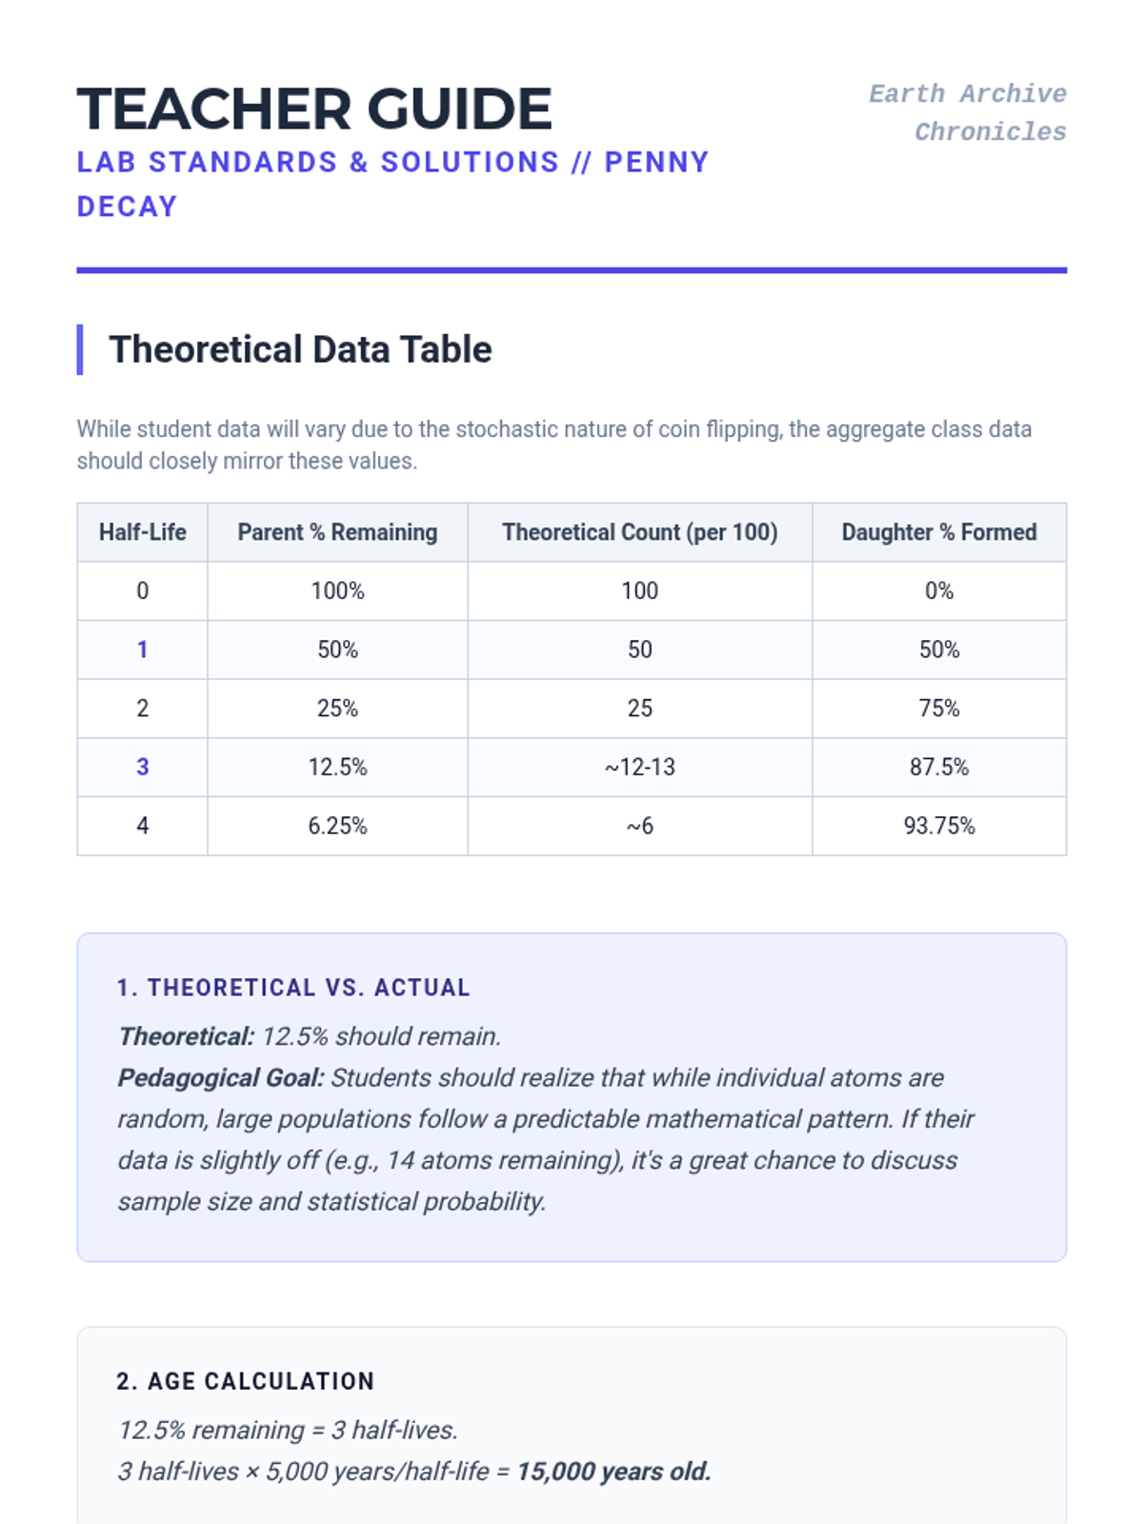Click the Theoretical vs. Actual section heading
The image size is (1143, 1524).
point(293,988)
